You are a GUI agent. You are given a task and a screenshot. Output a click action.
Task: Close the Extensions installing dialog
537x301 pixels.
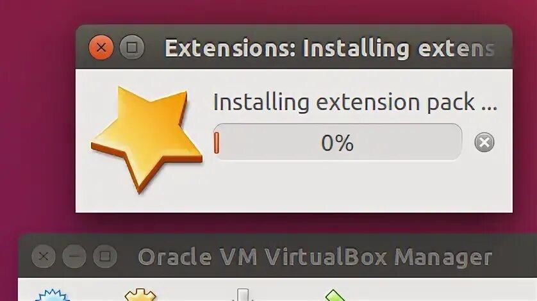coord(101,47)
